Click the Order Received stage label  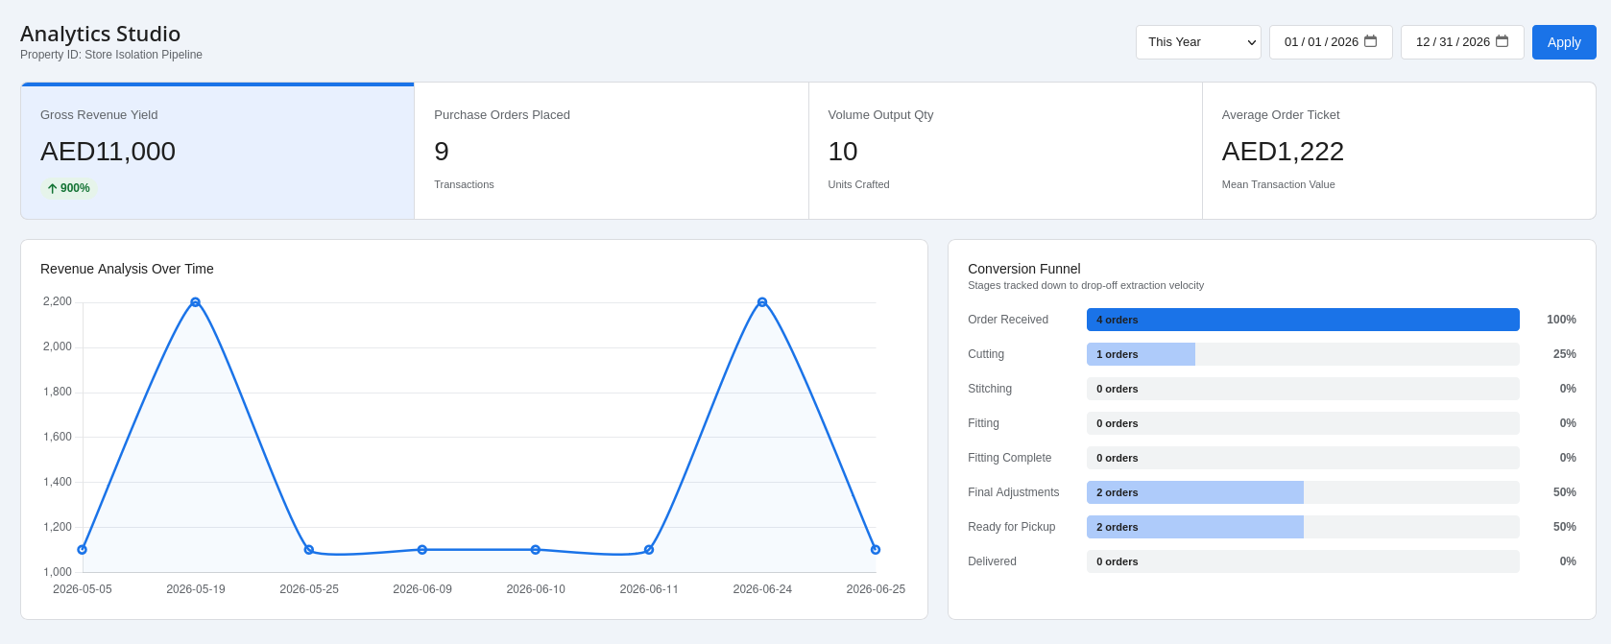pos(1008,320)
